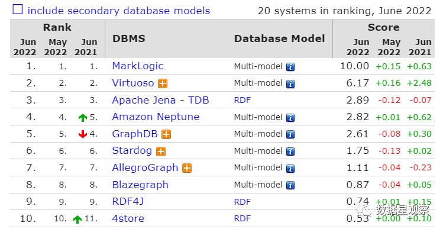This screenshot has width=443, height=229.
Task: Click Multi-model text in Blazegraph row
Action: pyautogui.click(x=258, y=185)
